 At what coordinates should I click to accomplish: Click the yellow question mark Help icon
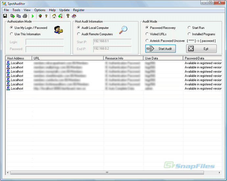68,16
